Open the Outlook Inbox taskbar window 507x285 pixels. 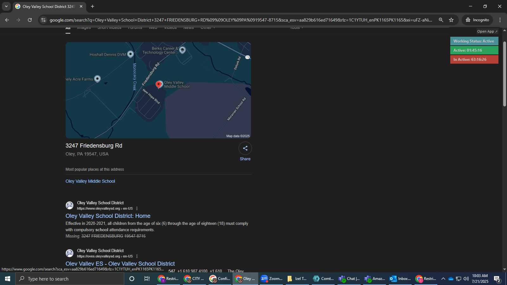pyautogui.click(x=400, y=279)
